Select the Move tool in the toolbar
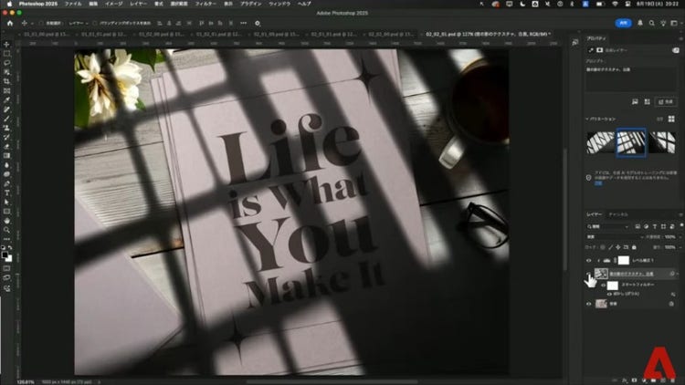The image size is (685, 385). [7, 45]
